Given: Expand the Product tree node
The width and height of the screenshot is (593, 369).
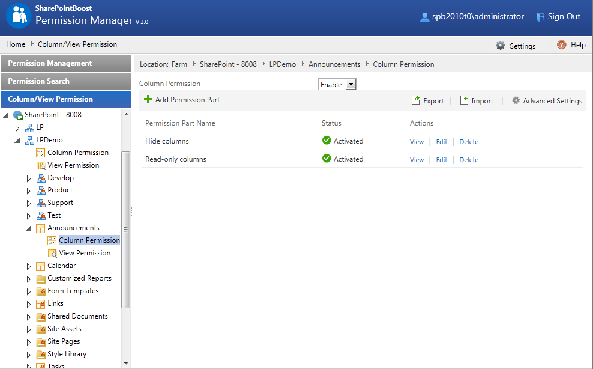Looking at the screenshot, I should click(29, 191).
